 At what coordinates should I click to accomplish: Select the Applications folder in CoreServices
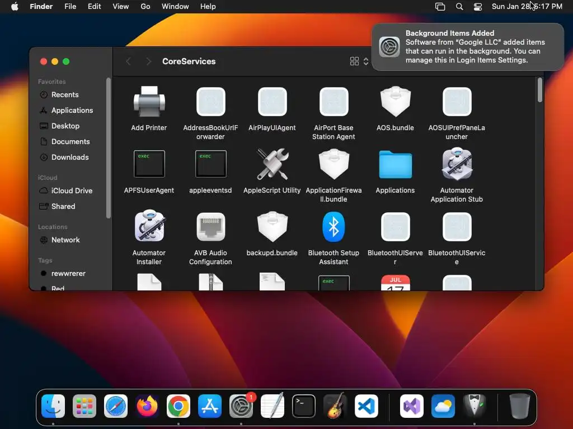pos(396,165)
